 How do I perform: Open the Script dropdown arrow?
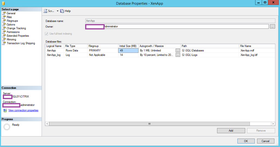pyautogui.click(x=57, y=11)
